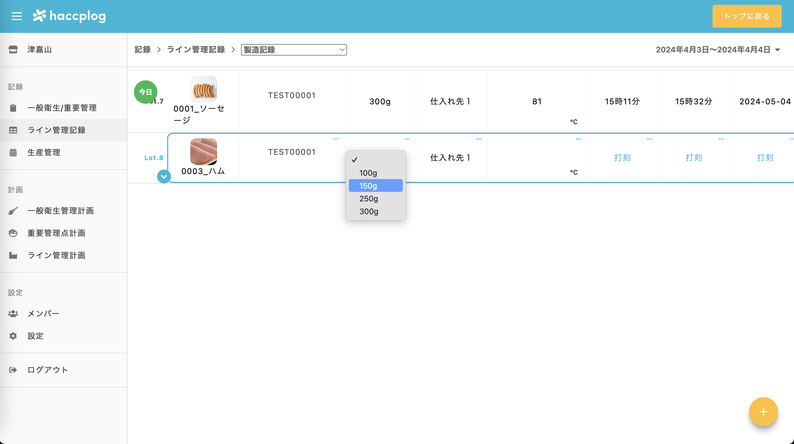
Task: Open the 生産管理 section
Action: tap(44, 152)
